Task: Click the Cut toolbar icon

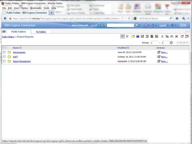Action: (x=162, y=37)
